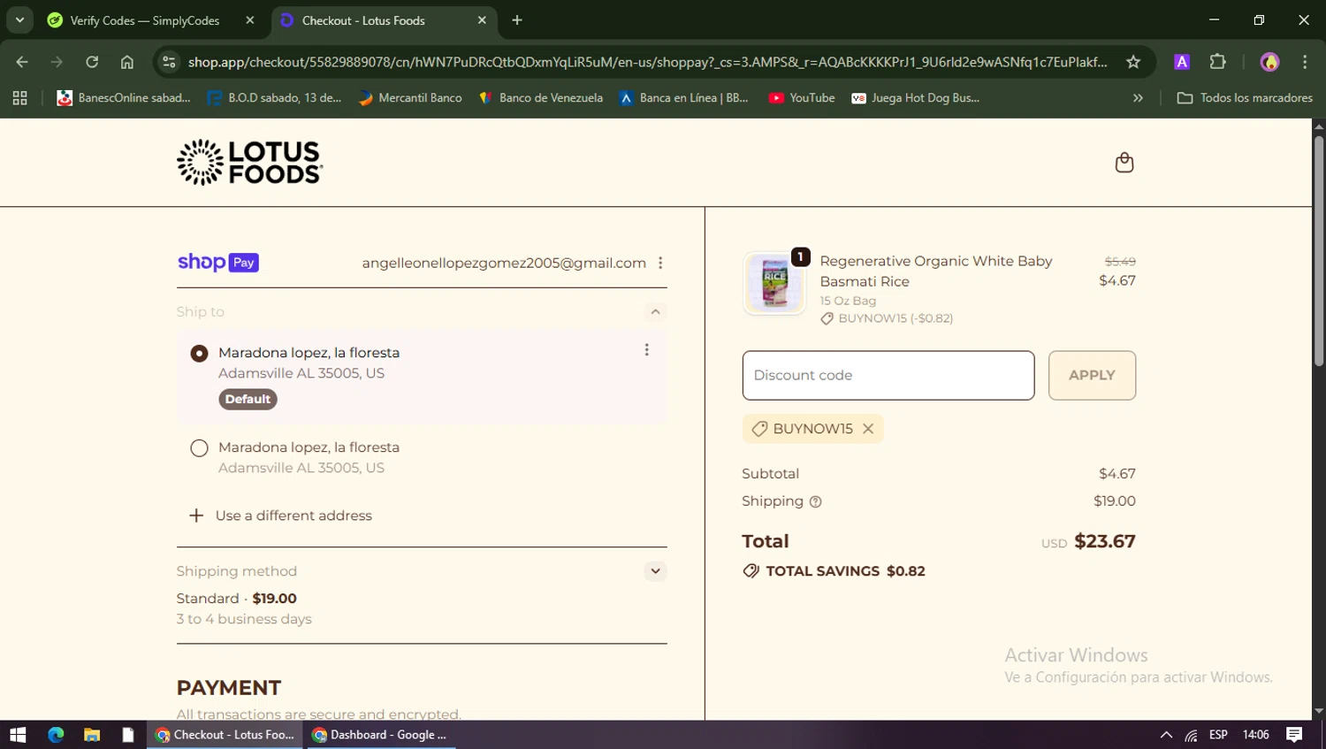1326x749 pixels.
Task: Open the B.O.D sabado bookmark
Action: (274, 98)
